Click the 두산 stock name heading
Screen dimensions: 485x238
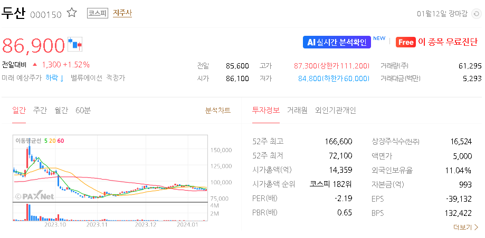click(13, 13)
